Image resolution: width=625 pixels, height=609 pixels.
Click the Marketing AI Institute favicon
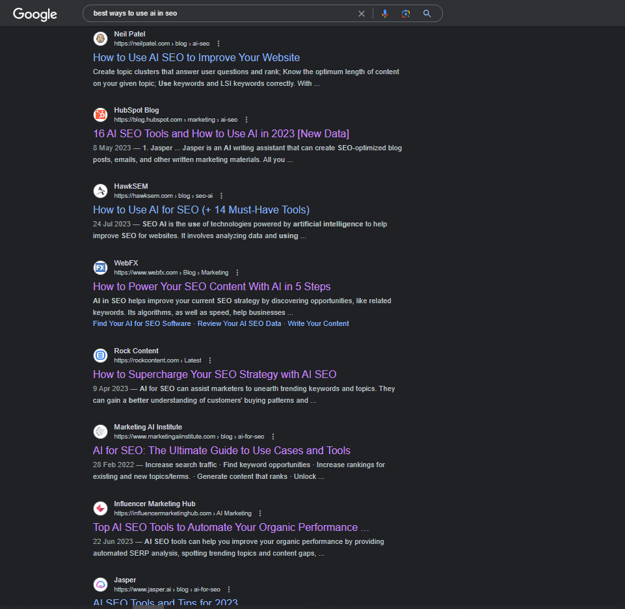pos(100,431)
